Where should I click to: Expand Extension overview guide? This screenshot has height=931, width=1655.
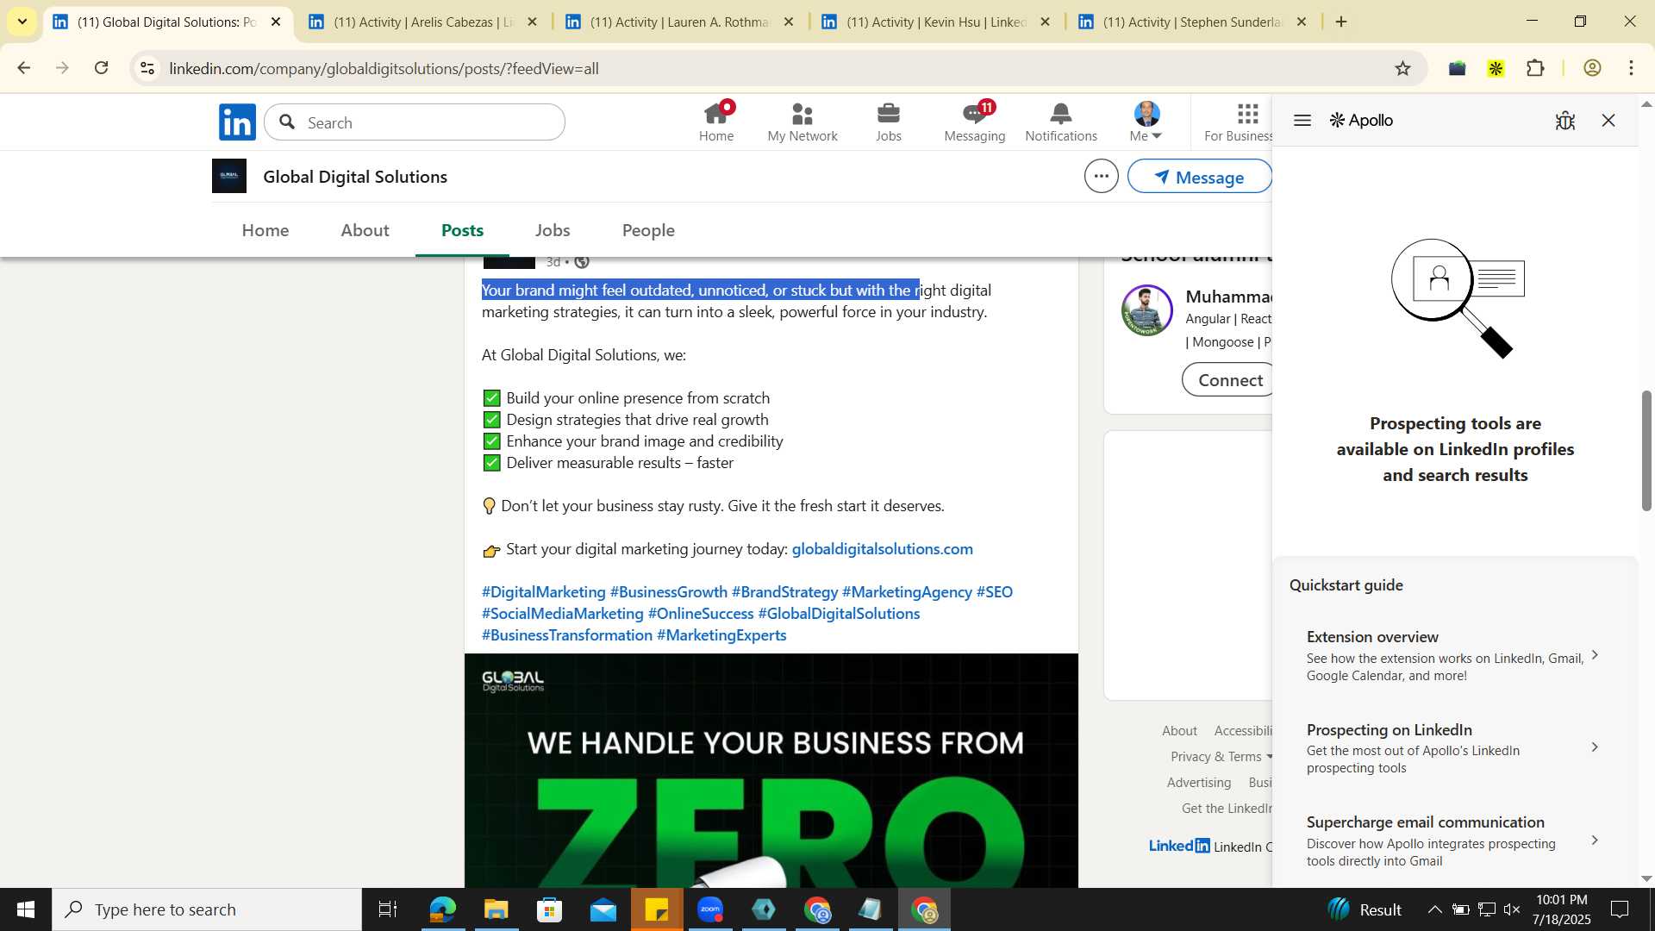[x=1454, y=656]
